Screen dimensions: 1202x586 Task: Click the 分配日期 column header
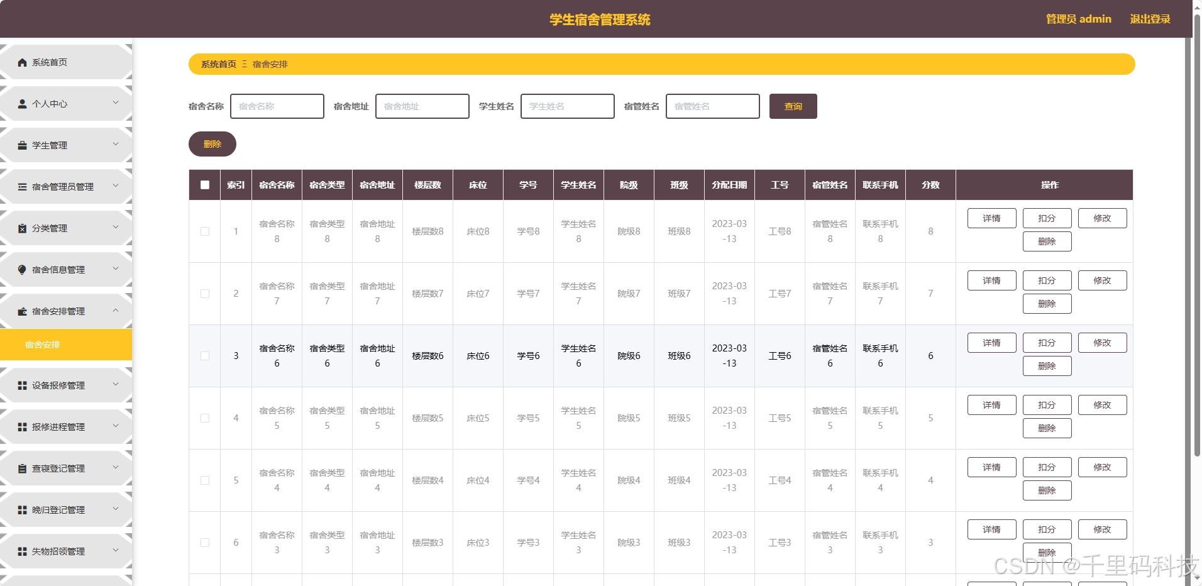click(729, 185)
